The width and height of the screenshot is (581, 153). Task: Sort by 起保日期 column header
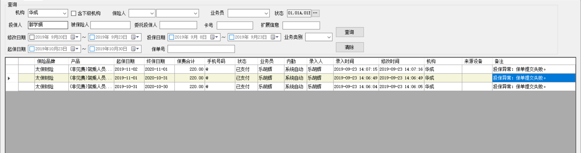click(x=129, y=61)
